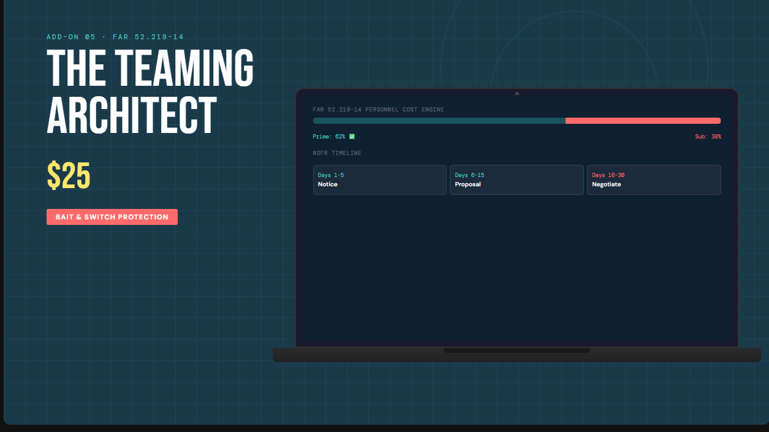Click the Notice text in the first card
769x432 pixels.
coord(328,184)
